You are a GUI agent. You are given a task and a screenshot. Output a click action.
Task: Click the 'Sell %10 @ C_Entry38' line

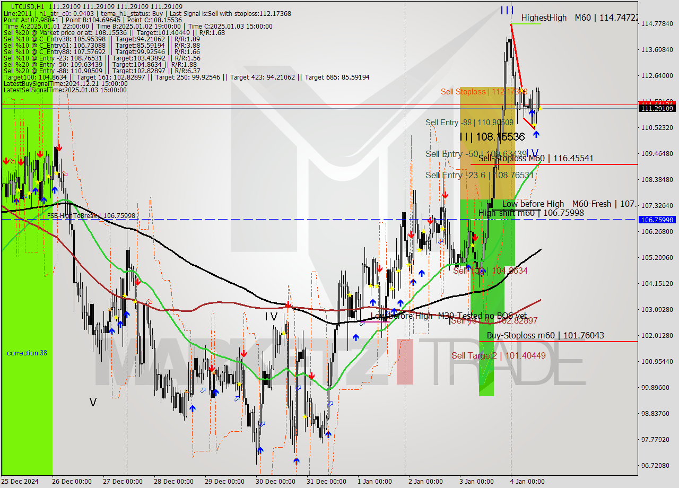(102, 39)
